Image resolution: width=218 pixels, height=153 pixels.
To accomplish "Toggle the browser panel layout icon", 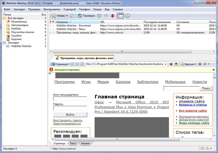I will tap(121, 16).
